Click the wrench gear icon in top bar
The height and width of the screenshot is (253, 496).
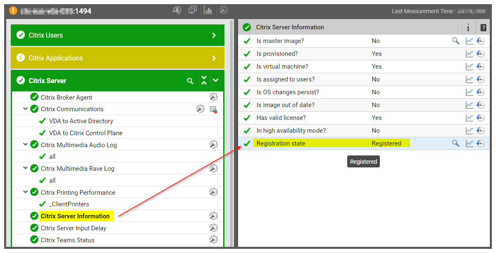pos(223,10)
